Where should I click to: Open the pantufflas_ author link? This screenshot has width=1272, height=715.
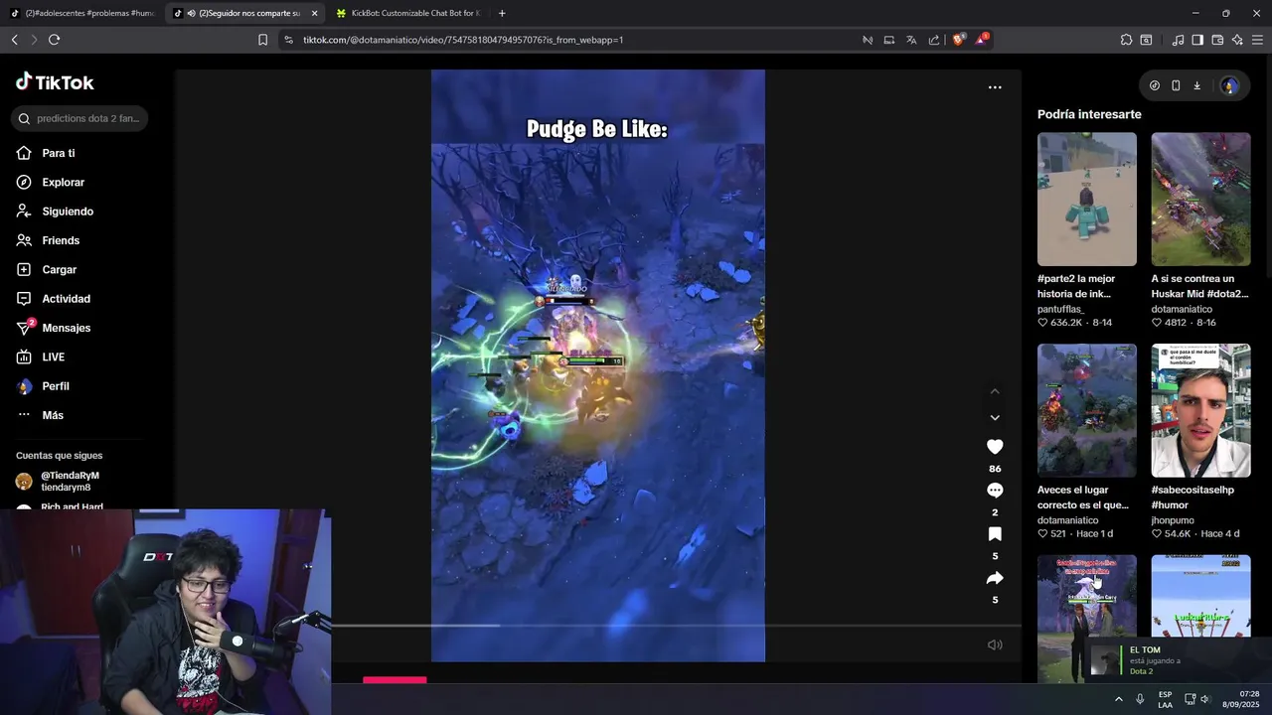pyautogui.click(x=1060, y=309)
